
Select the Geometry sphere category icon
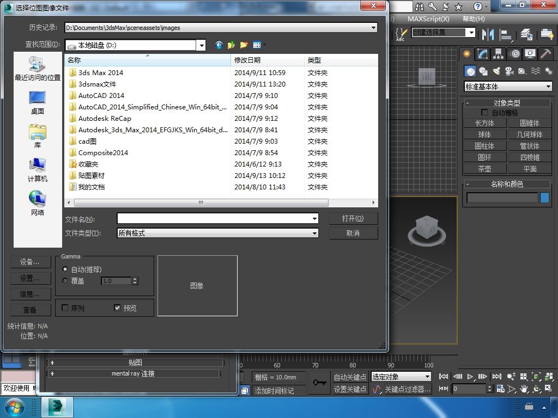(x=470, y=71)
